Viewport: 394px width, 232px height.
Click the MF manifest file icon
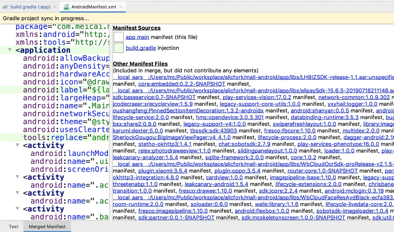(x=66, y=7)
